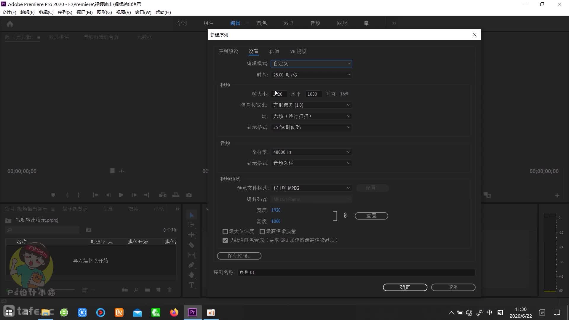Switch to VR 视频 tab
This screenshot has height=320, width=569.
pos(298,51)
